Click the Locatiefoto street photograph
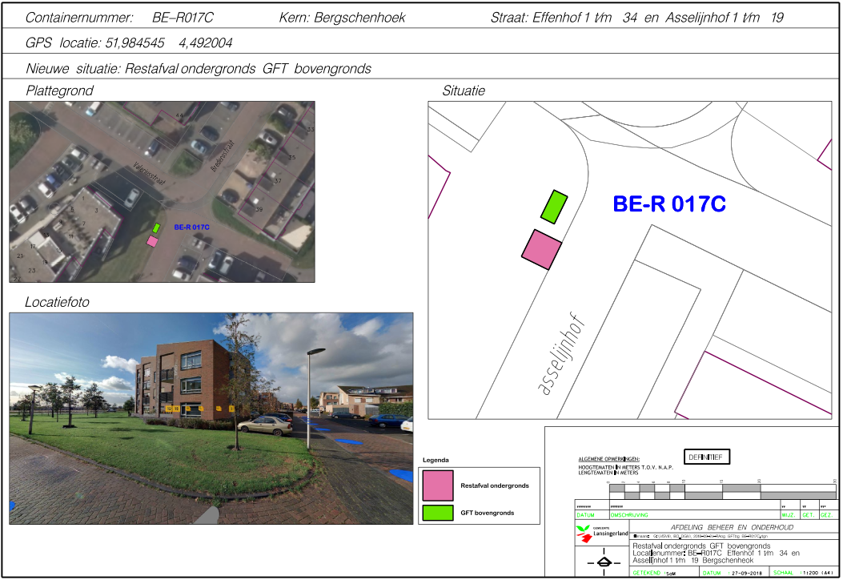Image resolution: width=843 pixels, height=580 pixels. [x=211, y=417]
